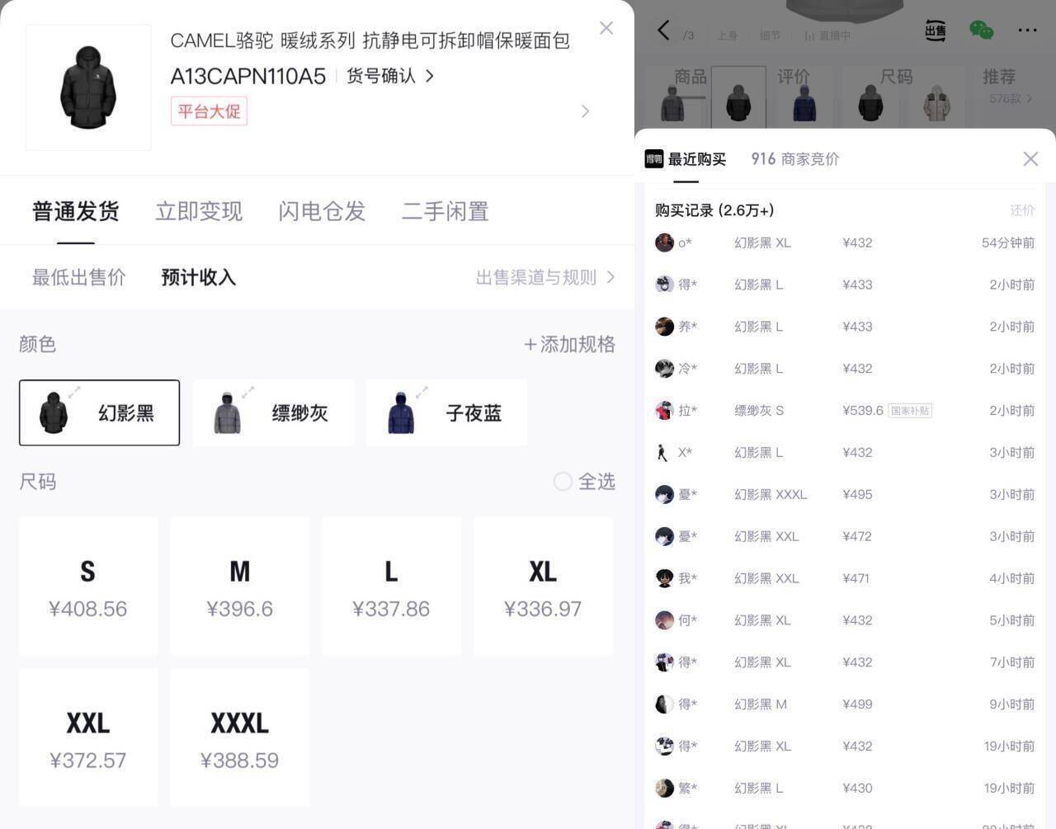
Task: Click the 幻影黑 M ¥499 record
Action: pyautogui.click(x=845, y=704)
